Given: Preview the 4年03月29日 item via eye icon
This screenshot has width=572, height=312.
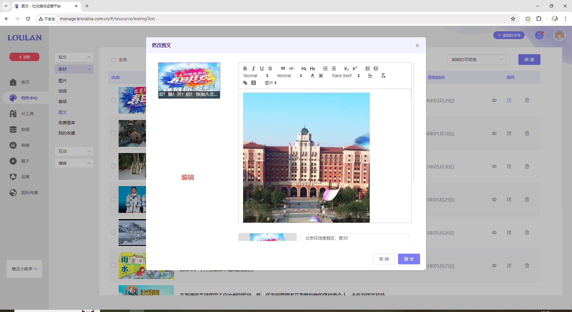Looking at the screenshot, I should [x=494, y=100].
